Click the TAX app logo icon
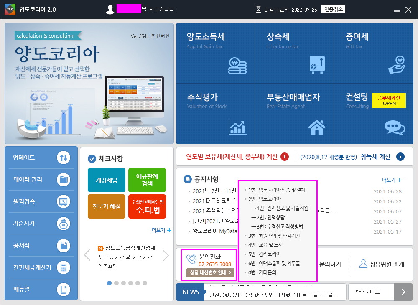 pos(10,9)
